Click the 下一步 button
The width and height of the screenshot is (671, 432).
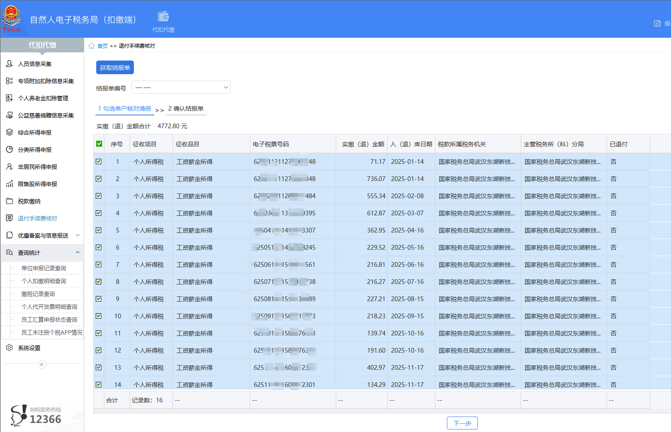pyautogui.click(x=462, y=423)
